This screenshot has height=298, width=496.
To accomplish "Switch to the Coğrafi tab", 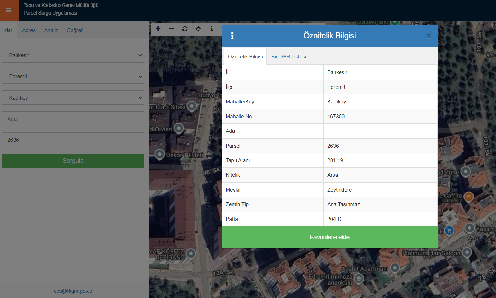I will (x=75, y=30).
